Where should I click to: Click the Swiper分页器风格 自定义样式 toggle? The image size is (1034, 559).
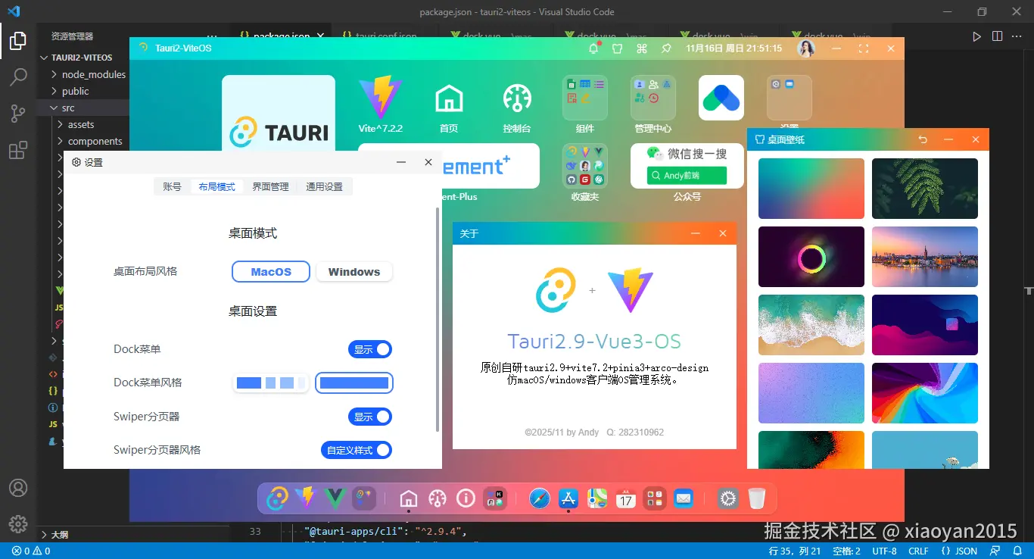tap(356, 450)
